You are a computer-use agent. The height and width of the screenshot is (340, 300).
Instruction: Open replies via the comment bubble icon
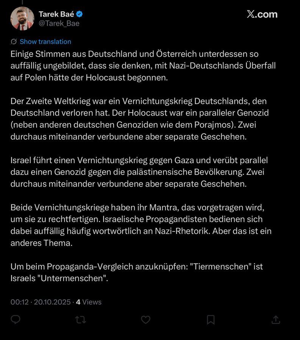click(15, 320)
